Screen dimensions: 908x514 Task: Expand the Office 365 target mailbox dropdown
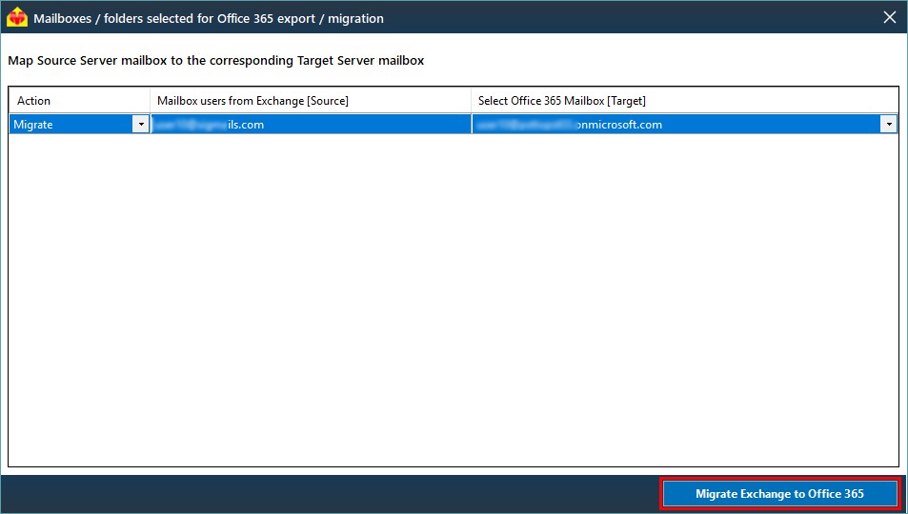point(888,125)
